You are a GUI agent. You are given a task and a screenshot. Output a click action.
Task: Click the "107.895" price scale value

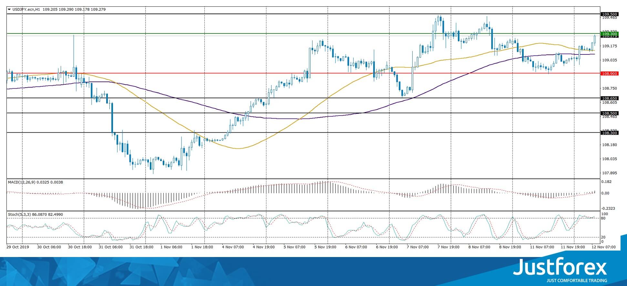coord(610,173)
